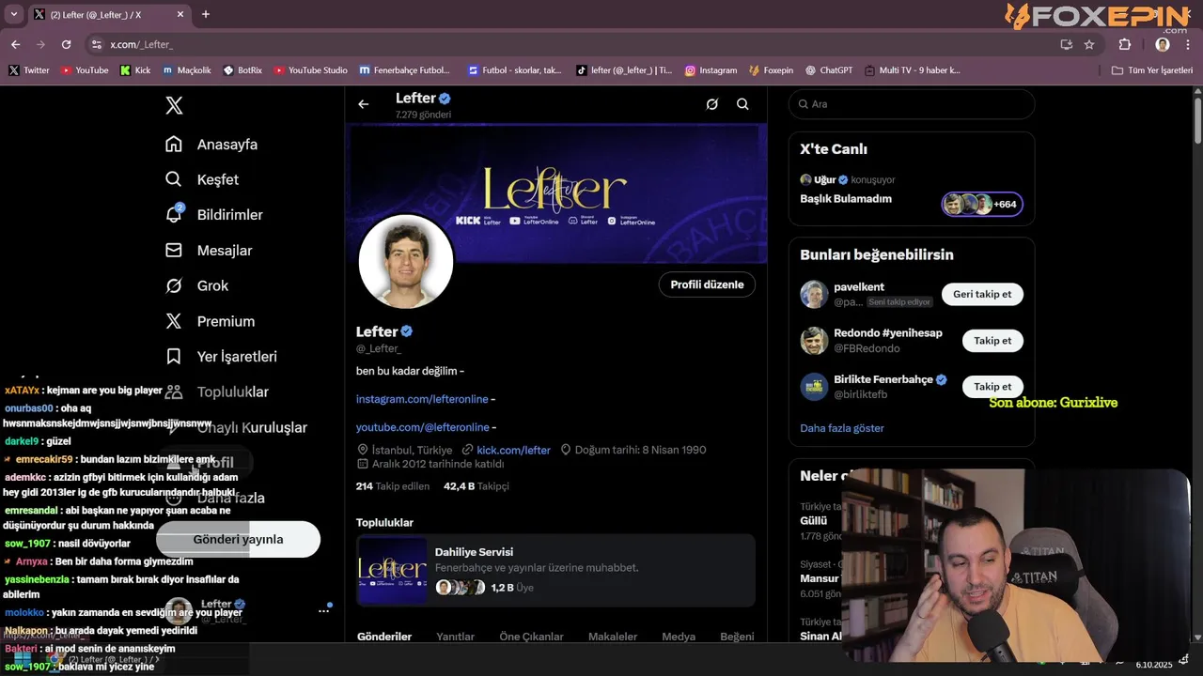Open account menu three dots beside Lefter
Viewport: 1203px width, 676px height.
tap(323, 610)
